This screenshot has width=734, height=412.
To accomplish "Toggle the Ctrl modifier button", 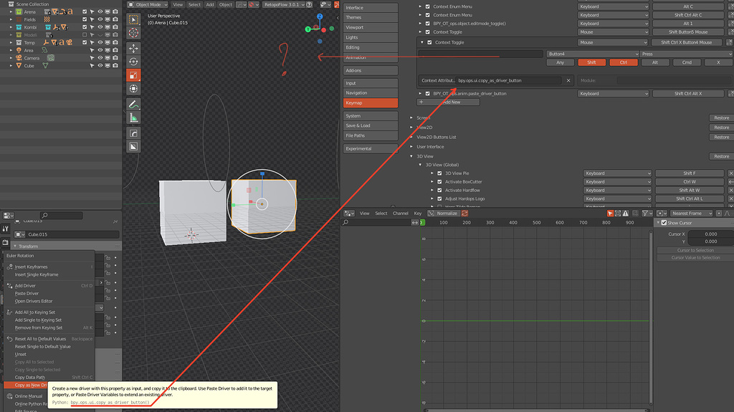I will (624, 62).
